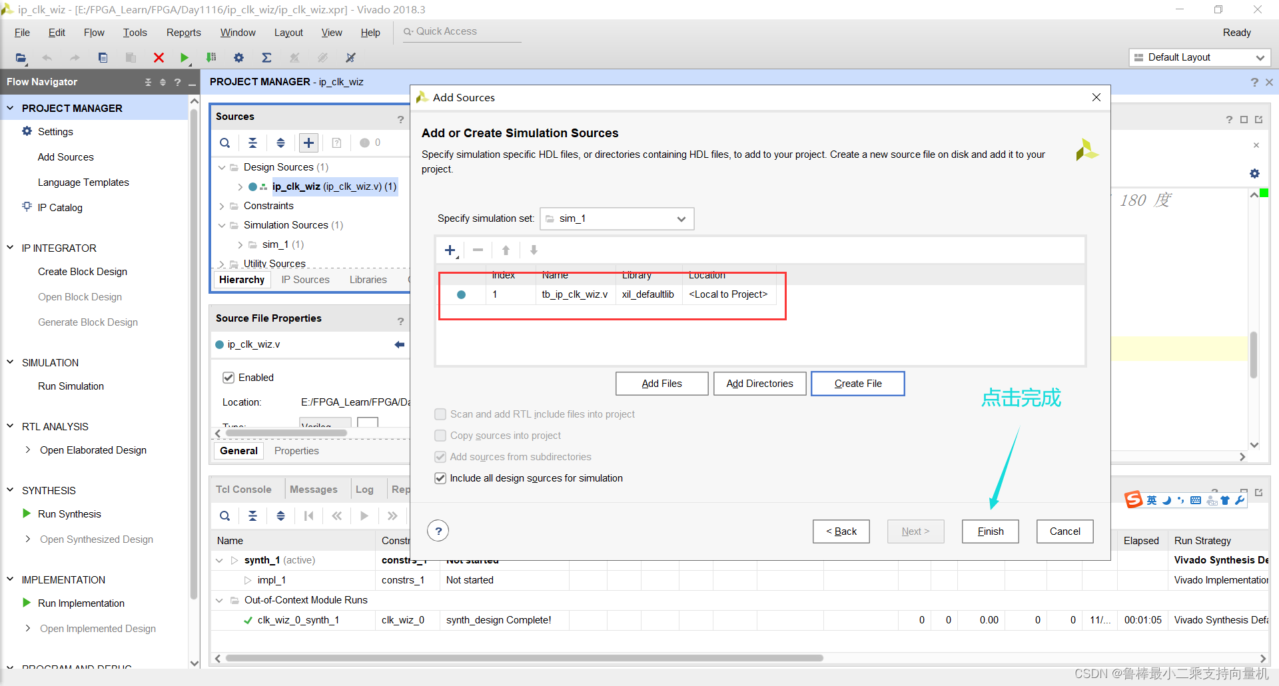Click the Flow Navigator vertical scrollbar
This screenshot has width=1279, height=686.
[194, 353]
